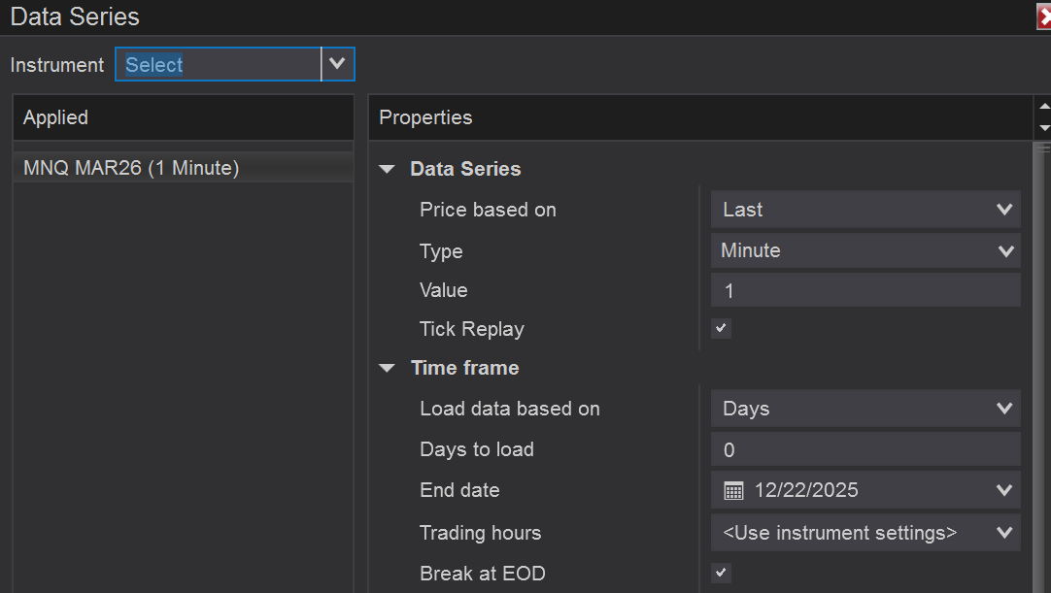Close the Data Series dialog window
The width and height of the screenshot is (1051, 593).
coord(1044,16)
